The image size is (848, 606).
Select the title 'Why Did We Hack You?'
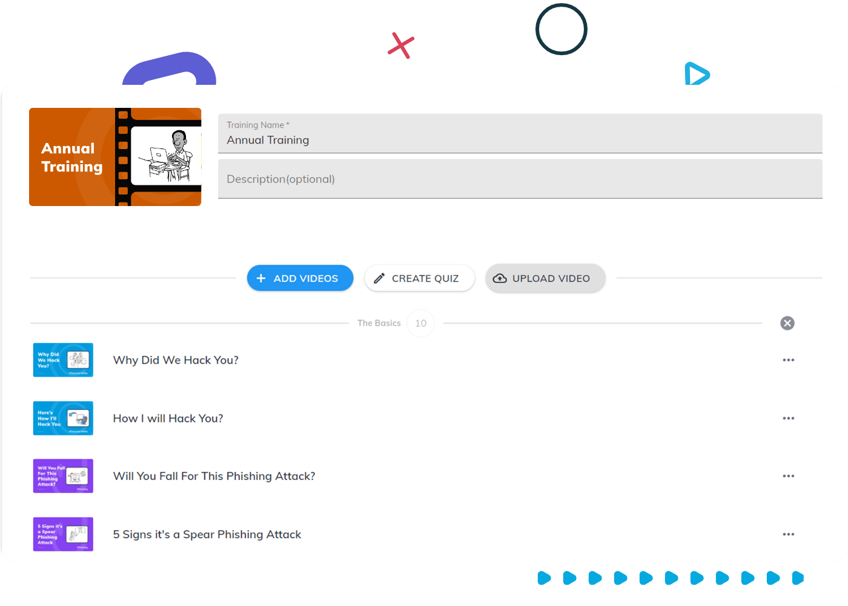(176, 360)
